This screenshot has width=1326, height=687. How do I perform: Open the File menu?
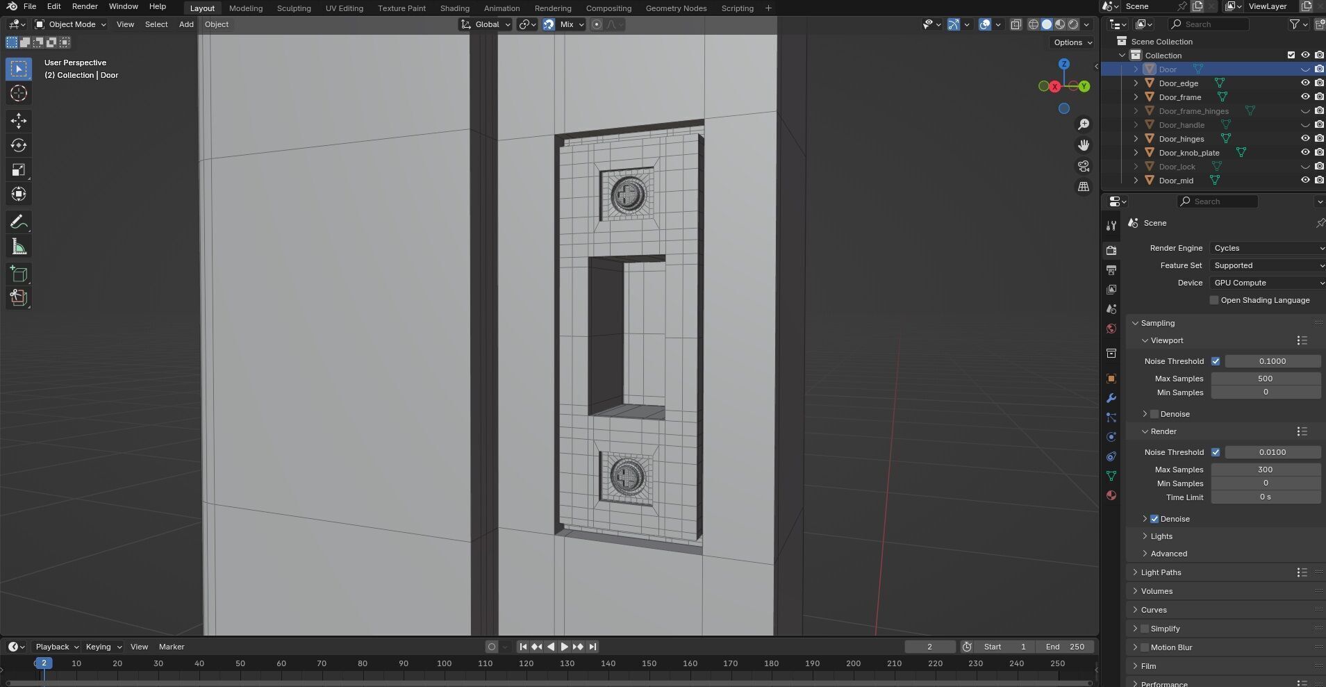tap(30, 6)
